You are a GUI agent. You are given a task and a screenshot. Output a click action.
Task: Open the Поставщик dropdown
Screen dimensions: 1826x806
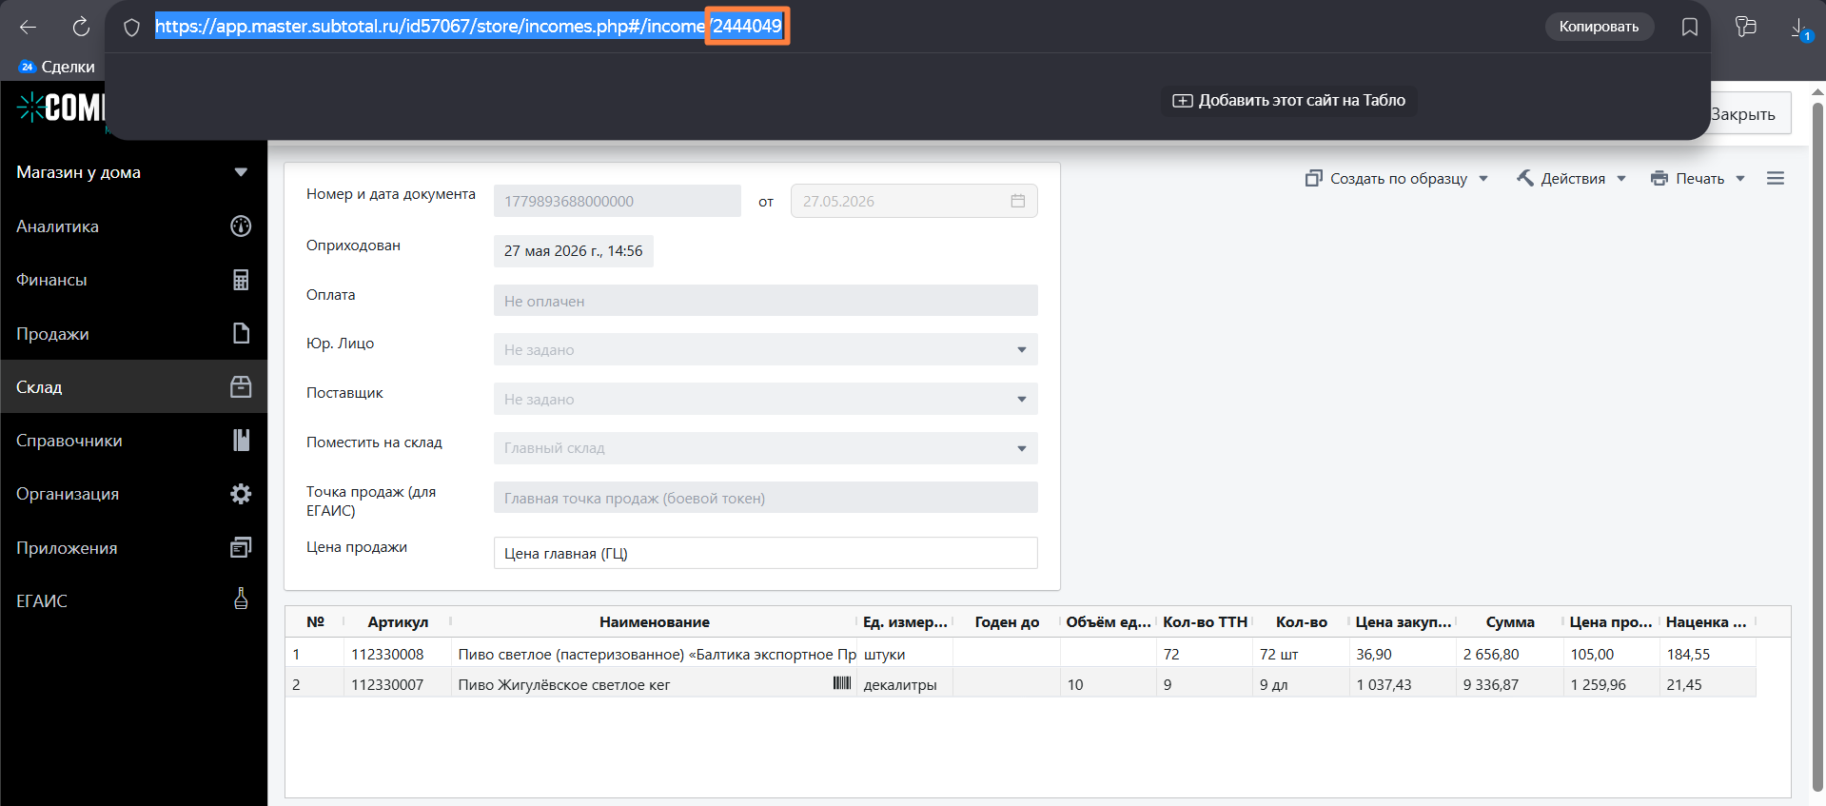tap(765, 399)
